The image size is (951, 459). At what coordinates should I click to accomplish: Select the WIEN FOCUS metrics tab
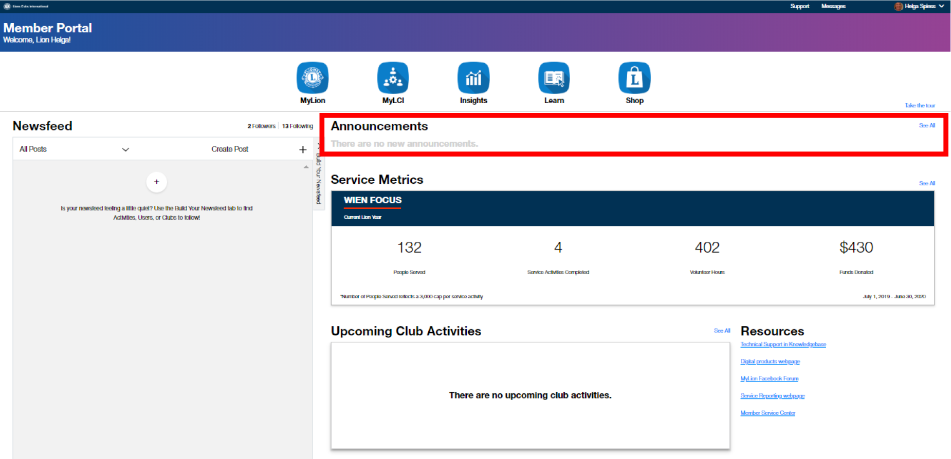click(x=373, y=200)
